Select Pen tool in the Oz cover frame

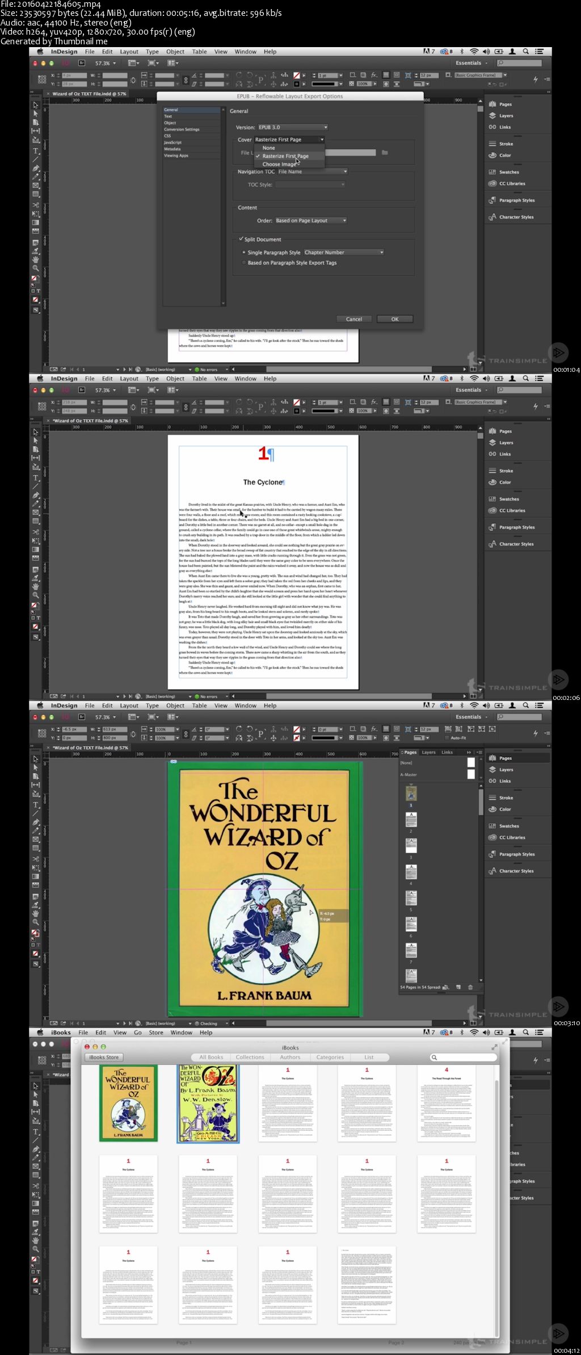click(x=36, y=822)
